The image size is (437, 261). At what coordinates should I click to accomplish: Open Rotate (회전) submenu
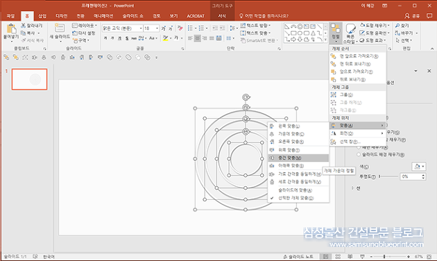pos(358,133)
